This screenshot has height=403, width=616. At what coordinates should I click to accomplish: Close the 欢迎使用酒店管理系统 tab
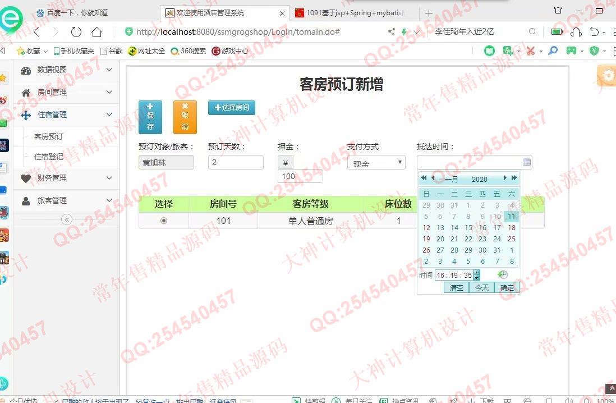[282, 13]
